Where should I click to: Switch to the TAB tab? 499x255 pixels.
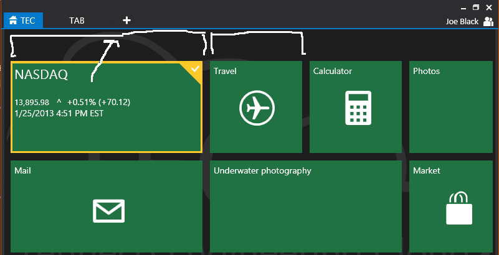[x=77, y=21]
